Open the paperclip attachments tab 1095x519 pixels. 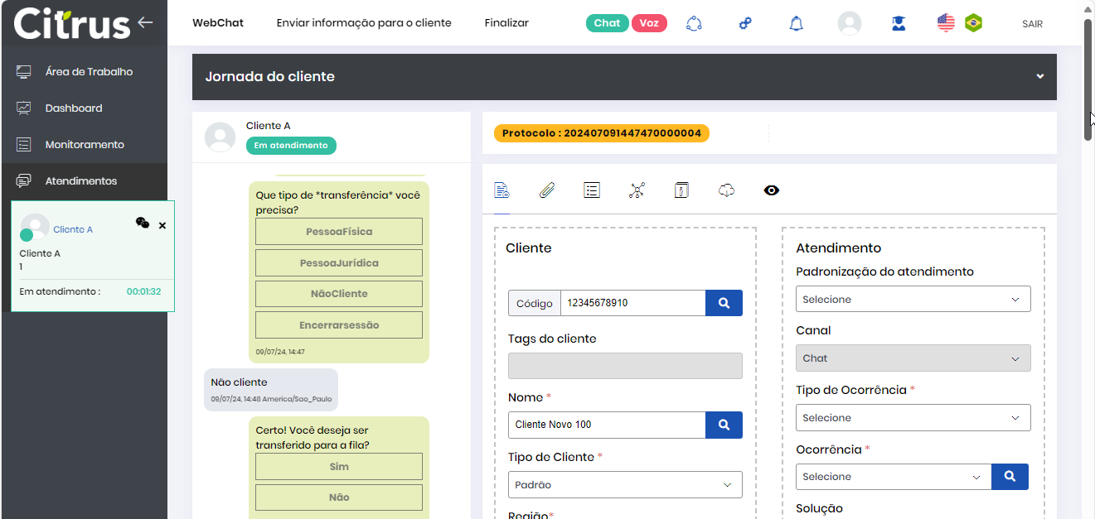pos(546,190)
